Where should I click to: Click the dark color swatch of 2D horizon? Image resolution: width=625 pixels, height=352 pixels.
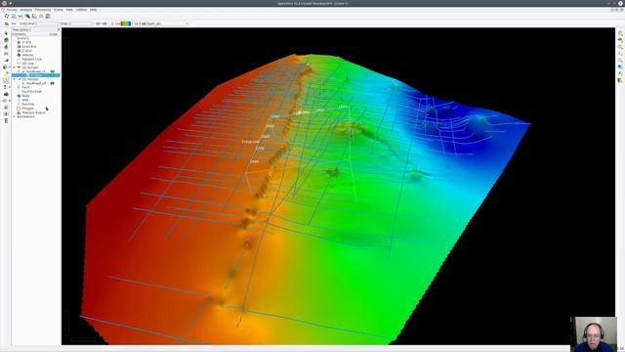tap(52, 83)
